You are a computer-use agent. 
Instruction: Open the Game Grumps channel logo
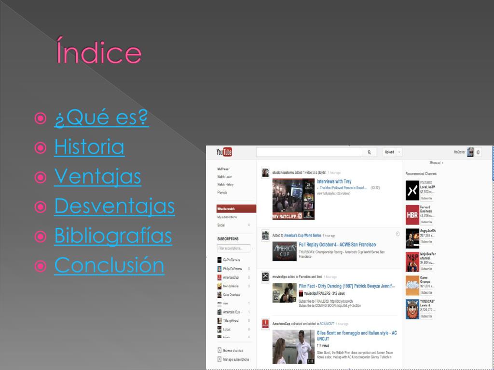coord(412,285)
